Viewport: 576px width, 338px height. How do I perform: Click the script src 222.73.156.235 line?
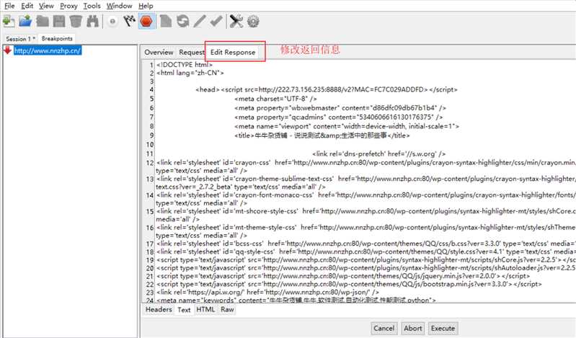[326, 89]
